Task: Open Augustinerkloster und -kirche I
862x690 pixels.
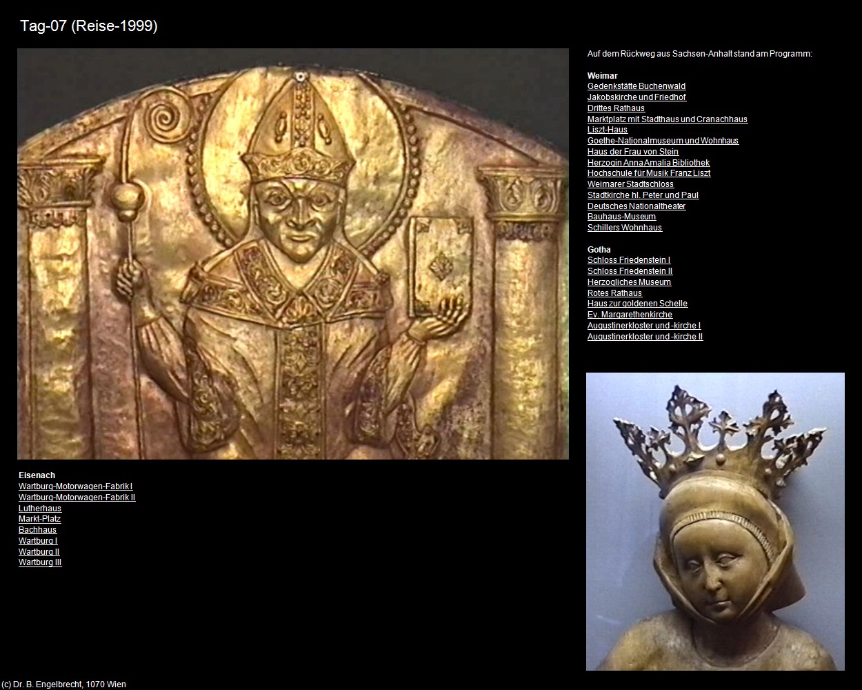Action: (644, 326)
